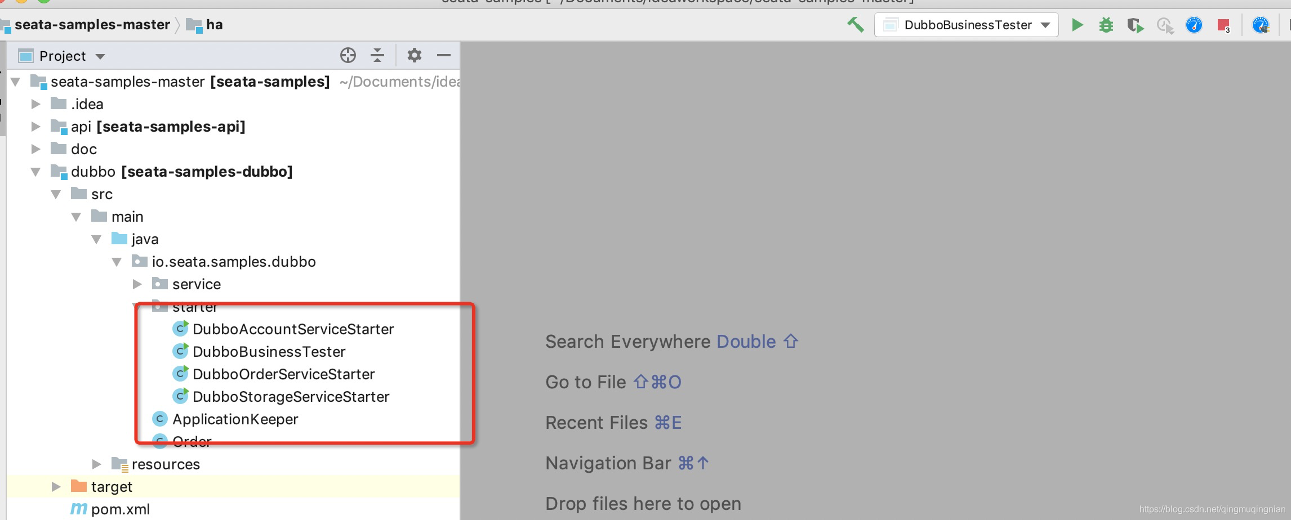
Task: Click the io.seata.samples.dubbo package icon
Action: coord(140,261)
